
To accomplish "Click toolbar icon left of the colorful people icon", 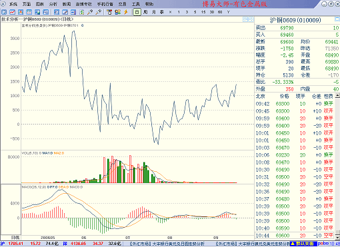I will tap(109, 12).
